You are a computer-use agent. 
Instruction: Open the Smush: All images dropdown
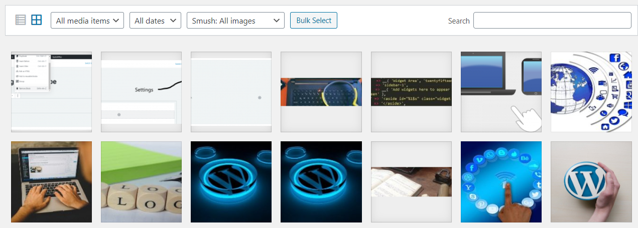(235, 21)
